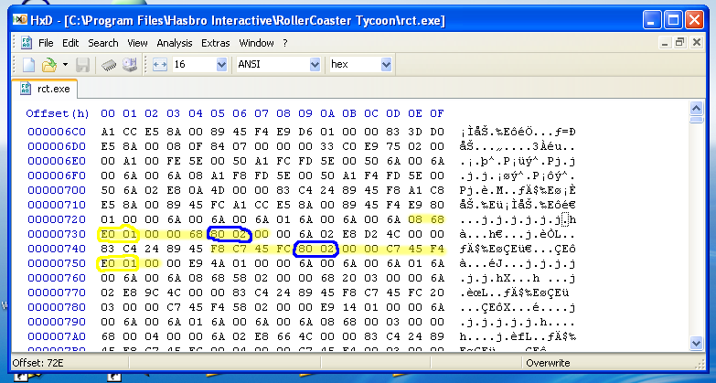Click the circled 80 02 bytes at row 00000740
Screen dimensions: 716x383
click(x=315, y=249)
